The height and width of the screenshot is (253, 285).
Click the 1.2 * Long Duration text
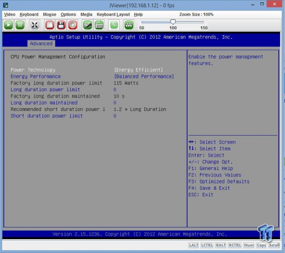pos(140,109)
